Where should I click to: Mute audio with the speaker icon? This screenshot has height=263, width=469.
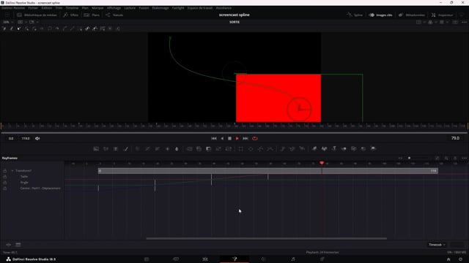(x=37, y=138)
